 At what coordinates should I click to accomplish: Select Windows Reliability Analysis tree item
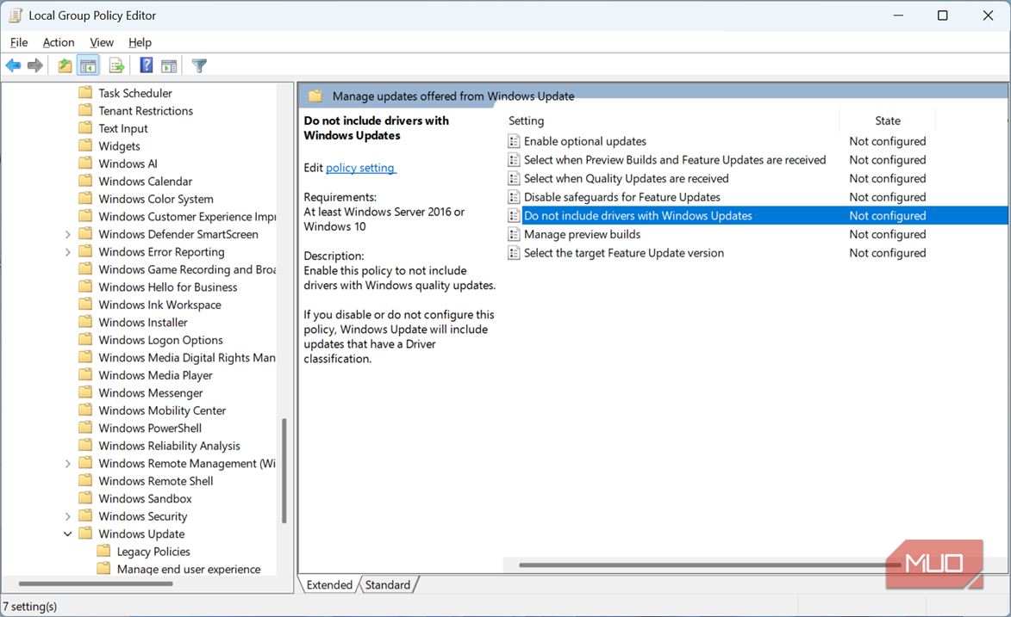169,446
